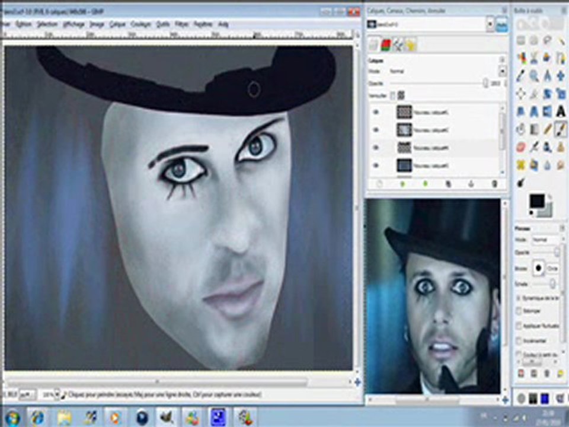569x427 pixels.
Task: Open the layer Mode dropdown
Action: [502, 71]
